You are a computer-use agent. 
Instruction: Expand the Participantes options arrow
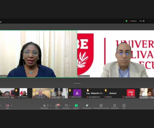50,105
